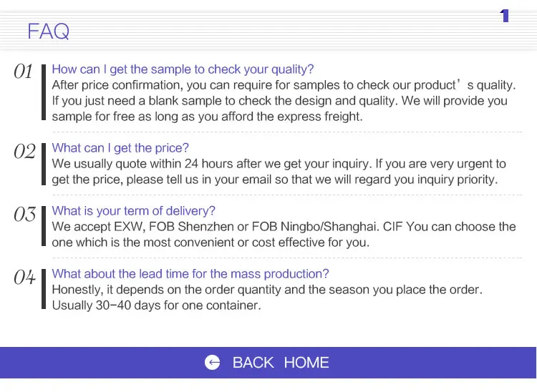This screenshot has width=537, height=392.
Task: Open the lead time for mass production question
Action: click(x=190, y=274)
